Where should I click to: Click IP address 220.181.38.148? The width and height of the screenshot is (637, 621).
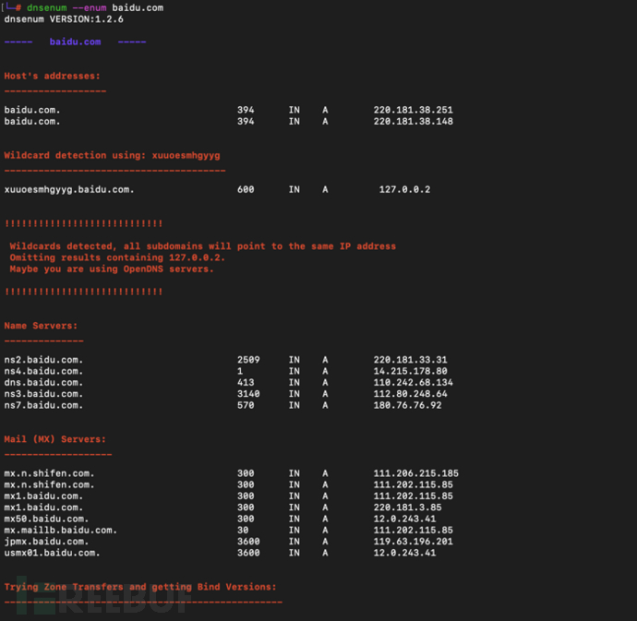pos(414,122)
